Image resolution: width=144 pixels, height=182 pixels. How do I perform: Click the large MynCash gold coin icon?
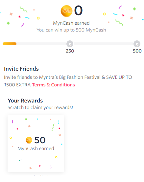[x=66, y=11]
